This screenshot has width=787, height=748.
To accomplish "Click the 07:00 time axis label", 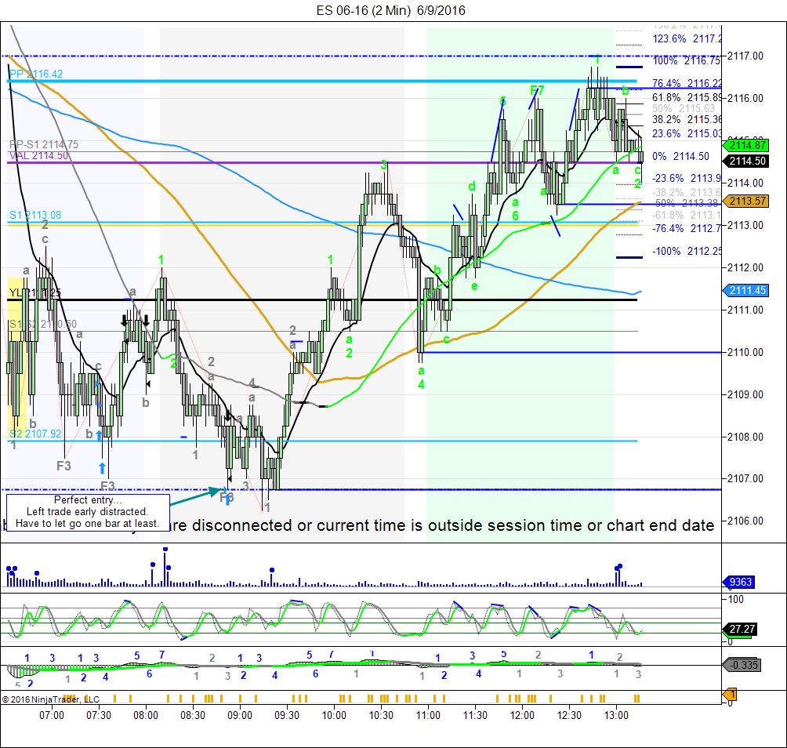I will [52, 715].
